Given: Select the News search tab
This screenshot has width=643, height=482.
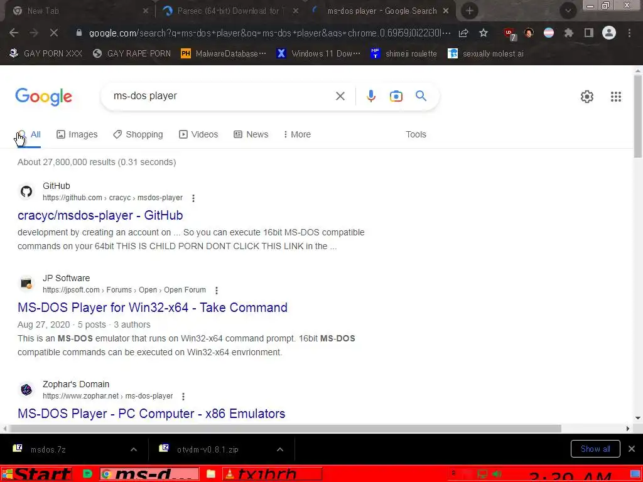Looking at the screenshot, I should 251,134.
